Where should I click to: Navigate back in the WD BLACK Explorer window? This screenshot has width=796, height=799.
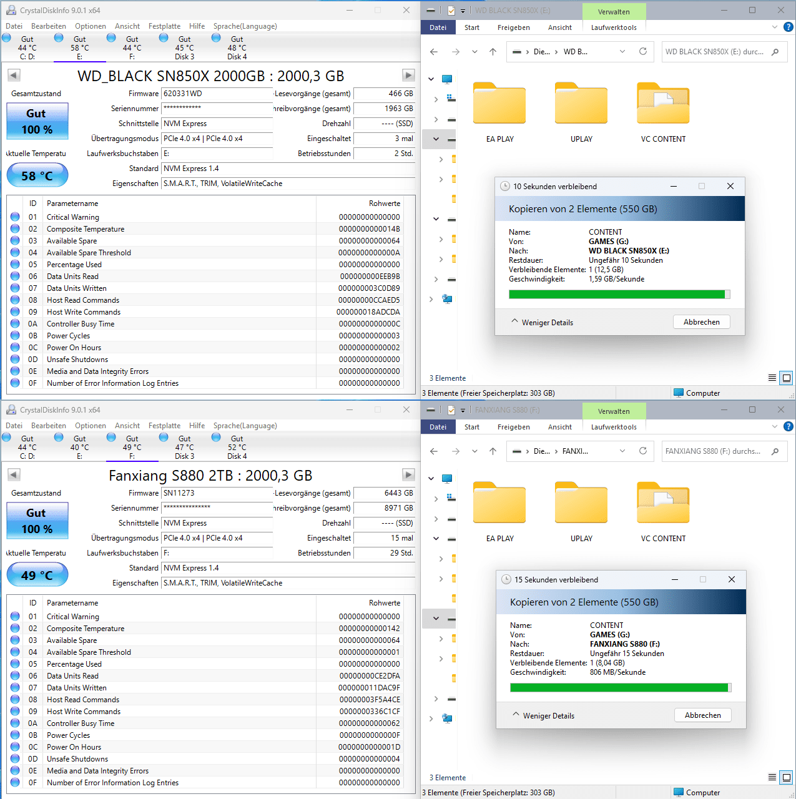click(434, 52)
